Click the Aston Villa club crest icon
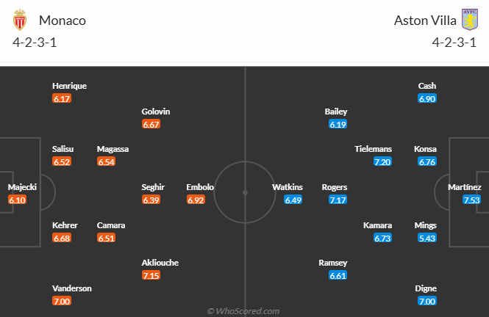Image resolution: width=489 pixels, height=317 pixels. [x=468, y=19]
